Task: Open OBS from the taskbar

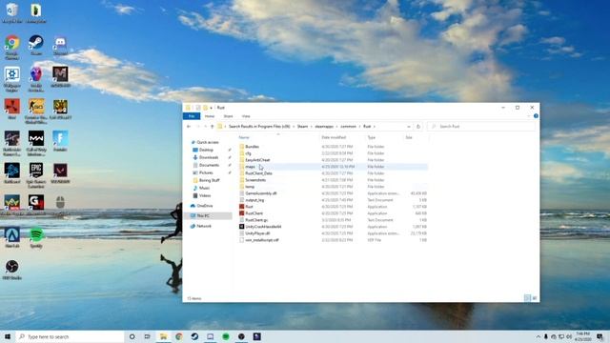Action: [241, 336]
